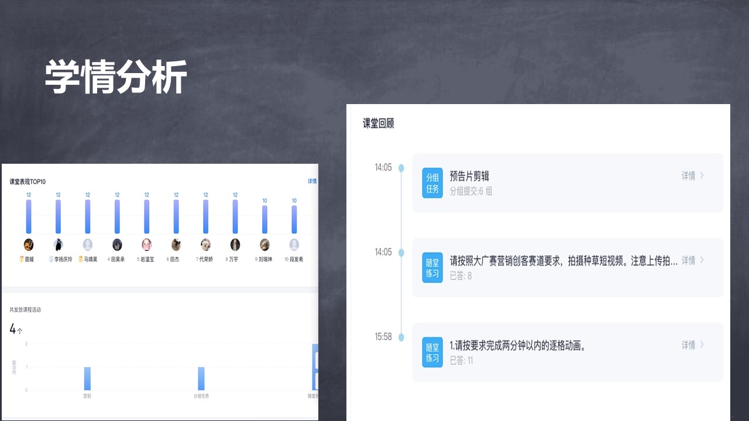
Task: Click the 14:05 timeline dot for 预告片剪辑
Action: 401,168
